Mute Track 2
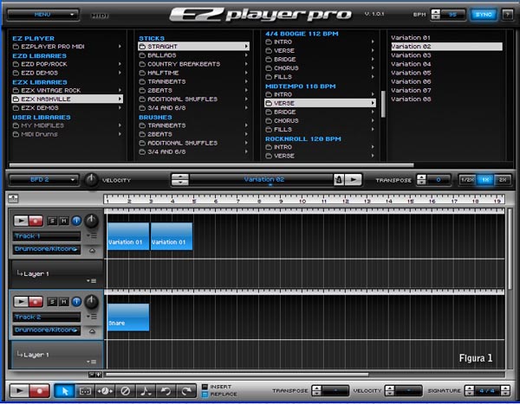Viewport: 520px width, 404px height. [63, 302]
